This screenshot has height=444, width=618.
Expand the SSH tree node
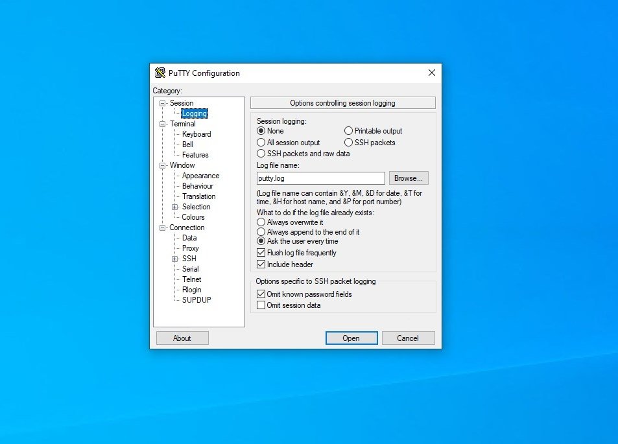coord(174,259)
